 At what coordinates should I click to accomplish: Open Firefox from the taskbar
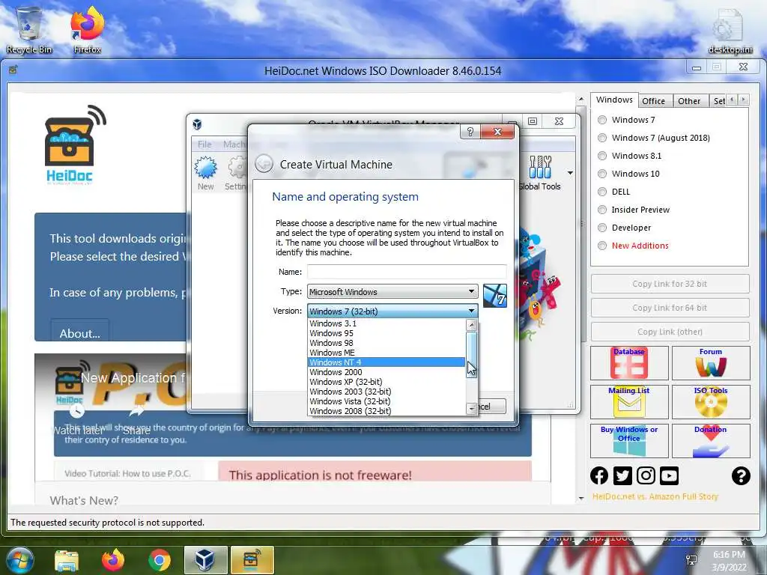click(113, 560)
